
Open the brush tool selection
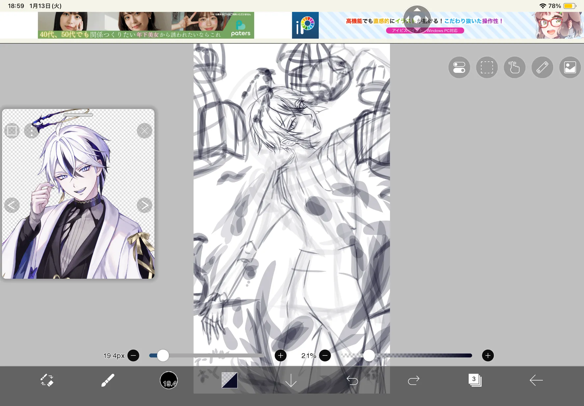pos(108,380)
